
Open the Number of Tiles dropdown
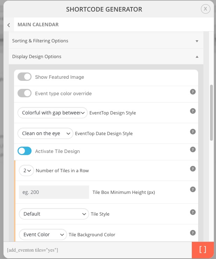pyautogui.click(x=26, y=170)
